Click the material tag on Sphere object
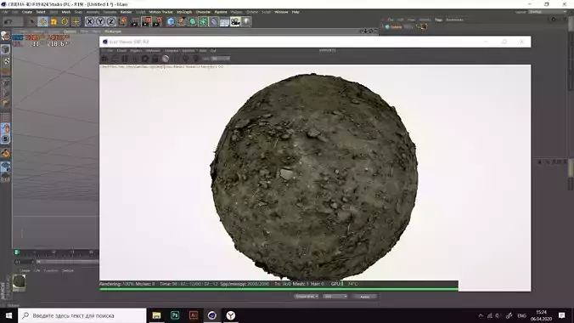The image size is (574, 323). (x=424, y=26)
